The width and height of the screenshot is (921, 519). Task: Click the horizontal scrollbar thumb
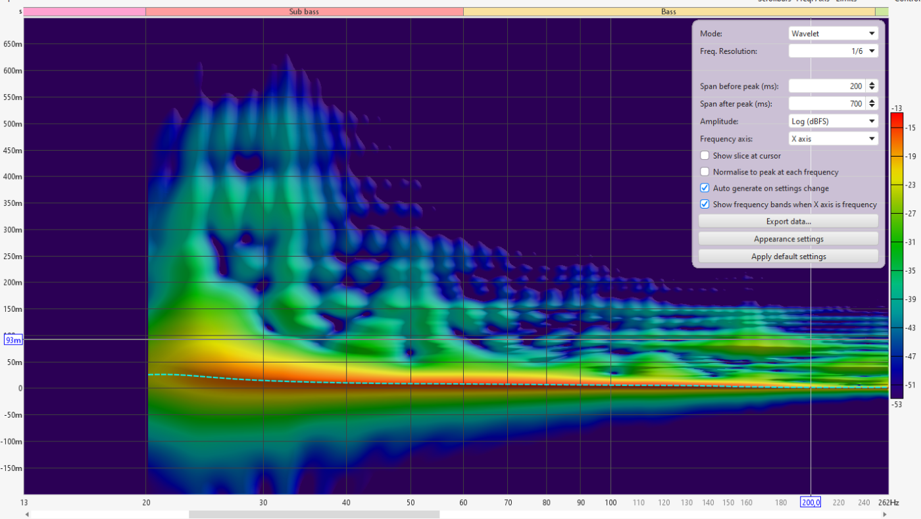click(x=314, y=514)
